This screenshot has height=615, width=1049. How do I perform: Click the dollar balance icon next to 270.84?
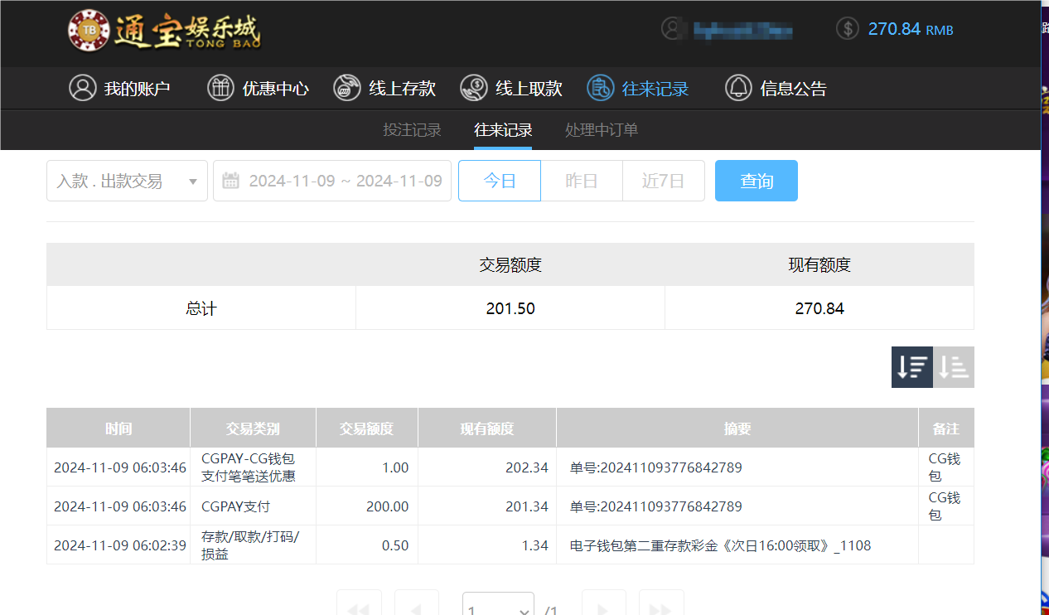point(847,27)
